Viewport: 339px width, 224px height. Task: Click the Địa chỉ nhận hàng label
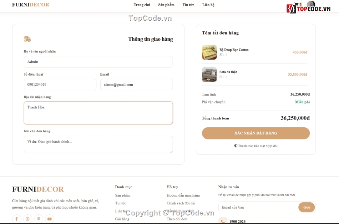click(37, 97)
